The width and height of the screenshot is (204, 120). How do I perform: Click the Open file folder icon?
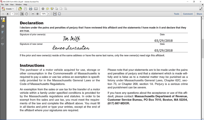(x=20, y=9)
